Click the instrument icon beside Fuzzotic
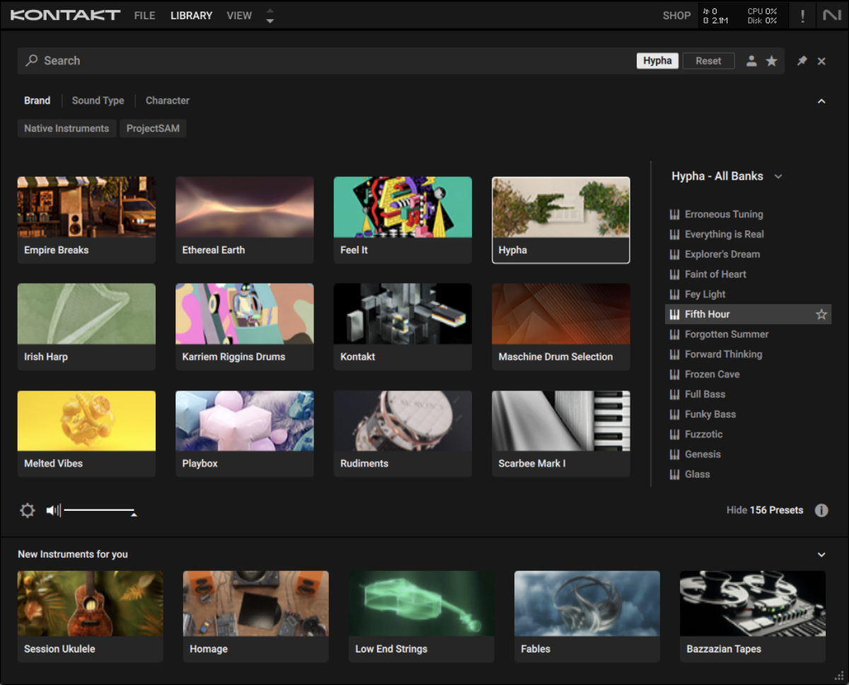Viewport: 849px width, 685px height. 674,434
